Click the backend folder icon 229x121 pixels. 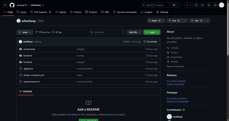(x=20, y=56)
